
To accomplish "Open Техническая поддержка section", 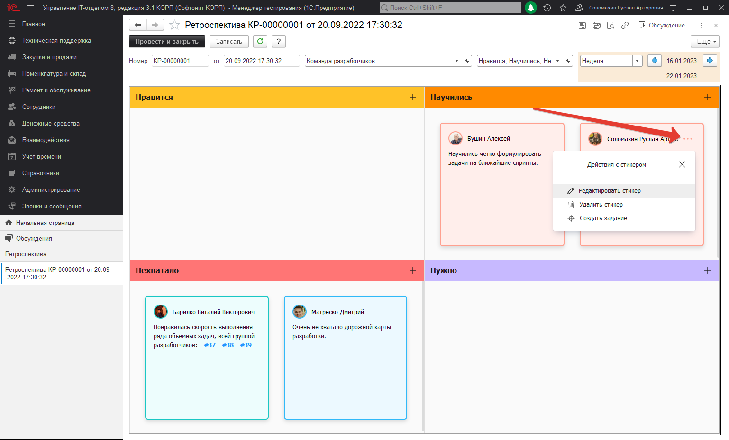I will click(x=56, y=41).
